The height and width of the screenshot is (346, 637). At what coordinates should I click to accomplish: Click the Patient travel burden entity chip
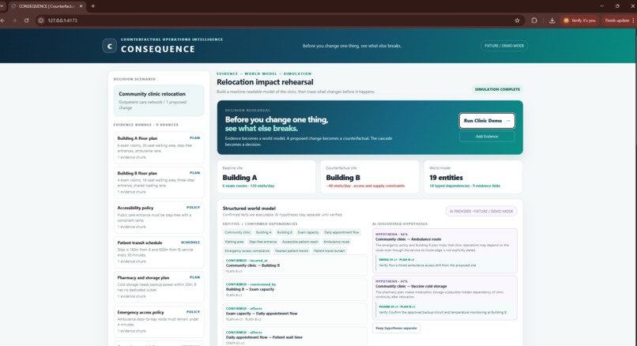click(330, 251)
